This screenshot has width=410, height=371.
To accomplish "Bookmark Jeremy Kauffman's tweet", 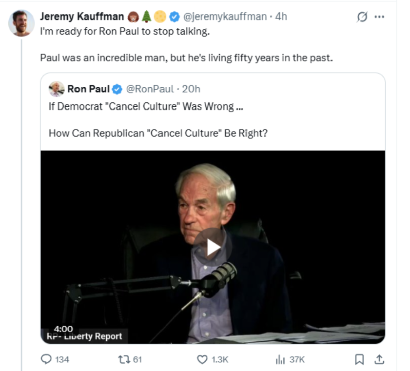I will pyautogui.click(x=359, y=359).
